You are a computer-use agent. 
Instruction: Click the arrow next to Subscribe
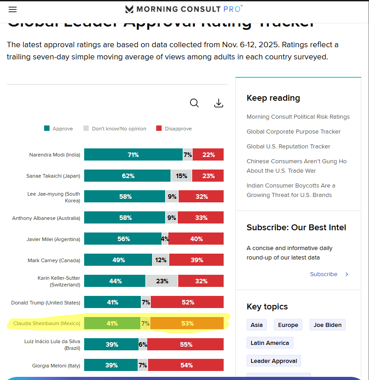[346, 274]
